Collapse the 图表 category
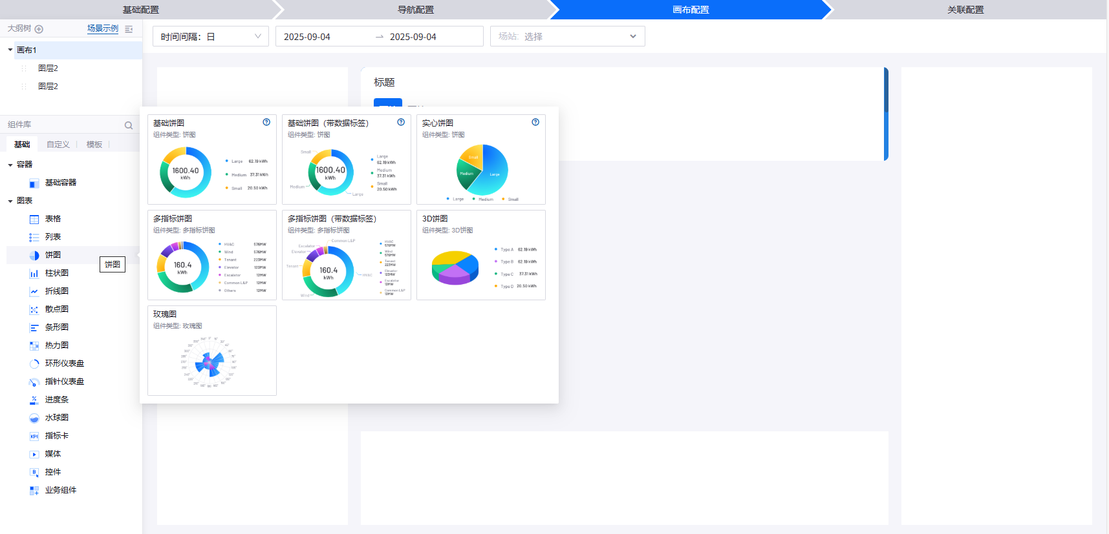The image size is (1109, 534). (10, 201)
